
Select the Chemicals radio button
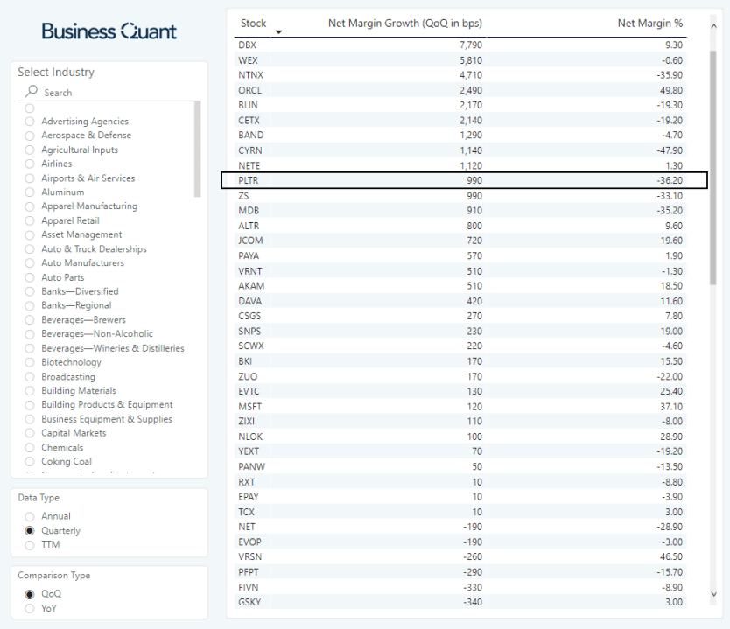point(30,448)
